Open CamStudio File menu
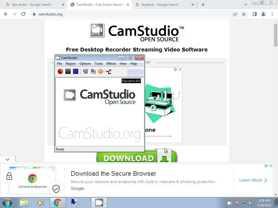The height and width of the screenshot is (208, 278). [59, 63]
